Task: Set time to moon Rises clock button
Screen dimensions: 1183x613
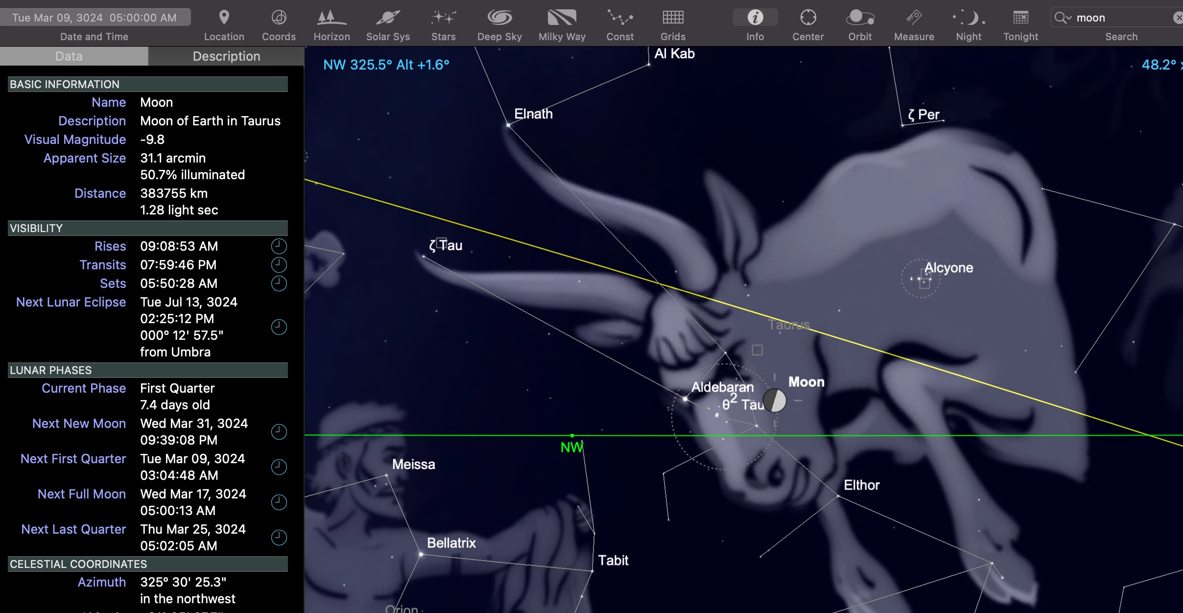Action: point(279,246)
